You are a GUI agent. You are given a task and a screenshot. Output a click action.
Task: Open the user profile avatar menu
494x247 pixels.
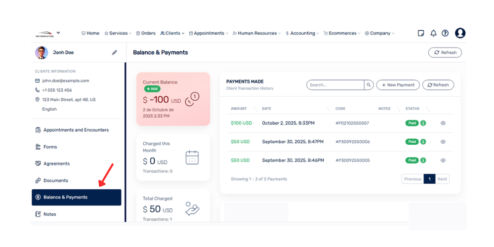click(460, 33)
